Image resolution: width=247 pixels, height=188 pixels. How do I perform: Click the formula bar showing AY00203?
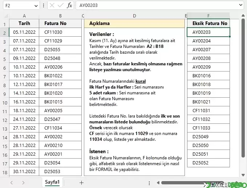[x=158, y=5]
